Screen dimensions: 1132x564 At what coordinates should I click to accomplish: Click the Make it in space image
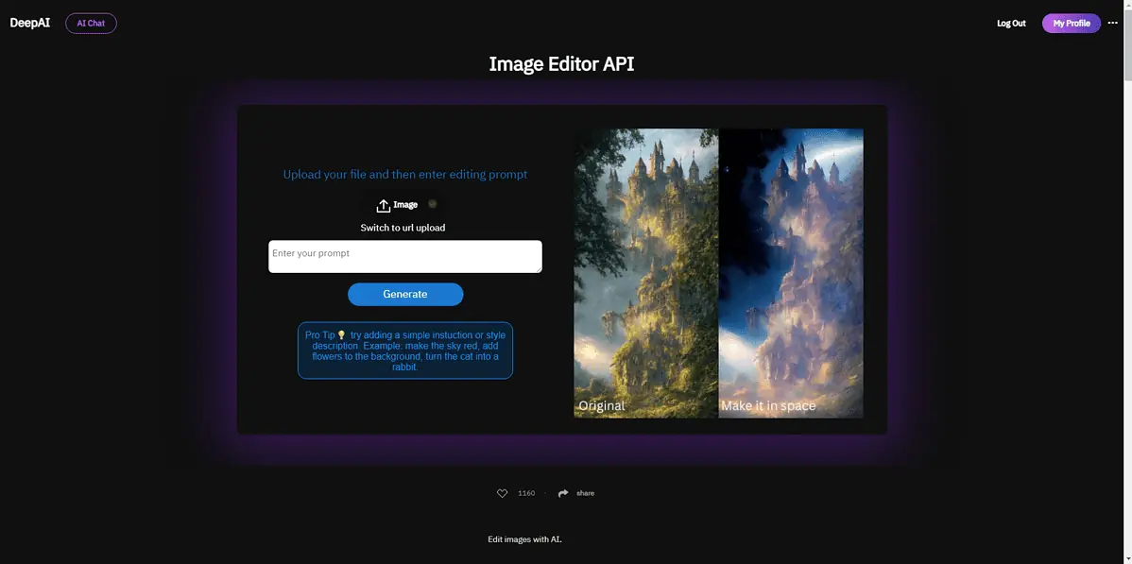pos(791,273)
